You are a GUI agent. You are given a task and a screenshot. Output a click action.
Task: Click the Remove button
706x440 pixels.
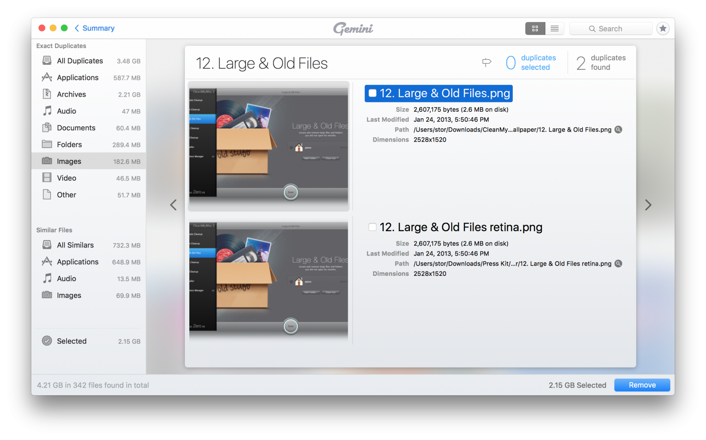(642, 385)
